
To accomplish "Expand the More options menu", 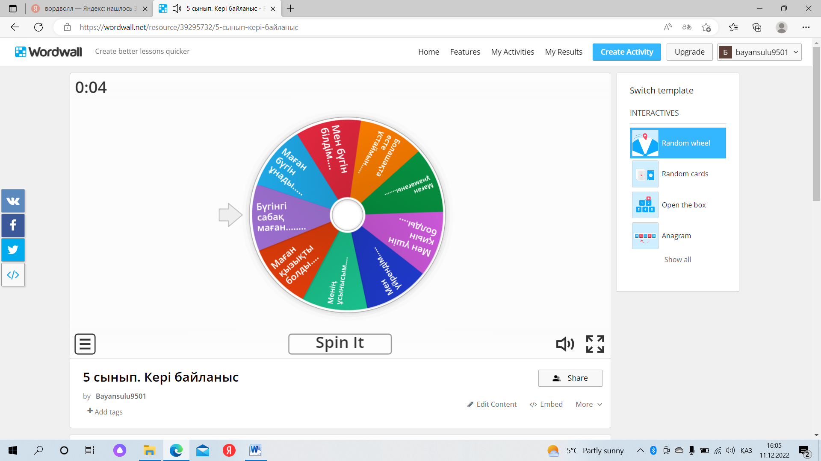I will [x=588, y=404].
